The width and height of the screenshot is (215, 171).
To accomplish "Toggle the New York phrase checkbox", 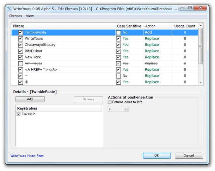I will pyautogui.click(x=20, y=57).
